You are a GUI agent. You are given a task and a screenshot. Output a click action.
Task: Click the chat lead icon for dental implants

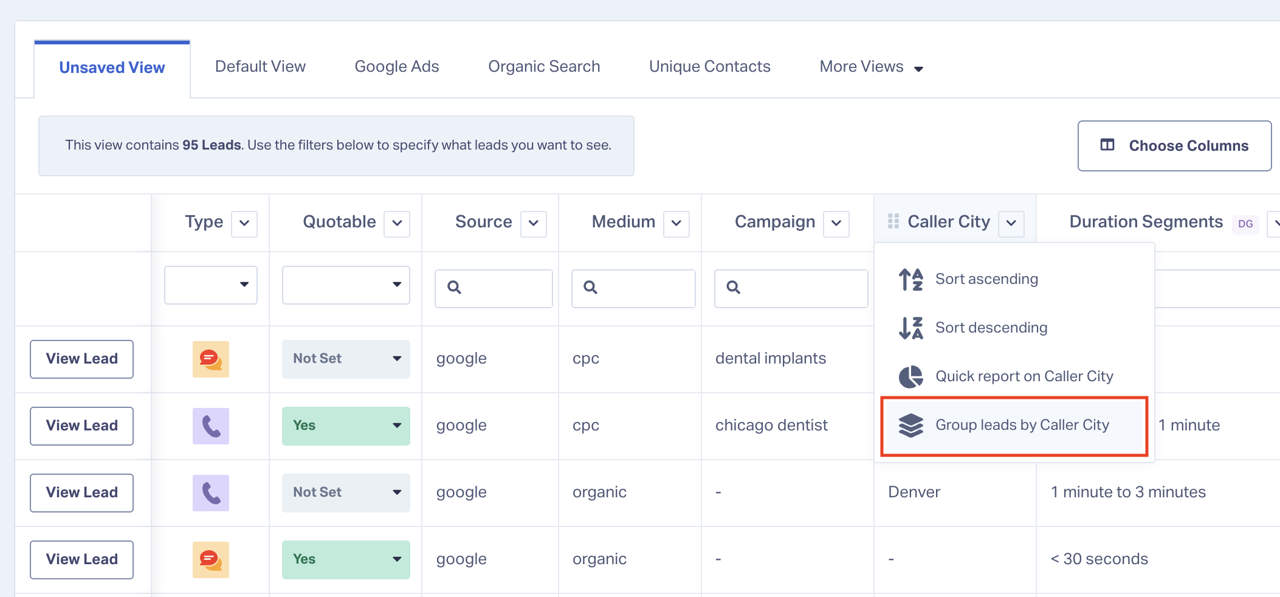(210, 359)
